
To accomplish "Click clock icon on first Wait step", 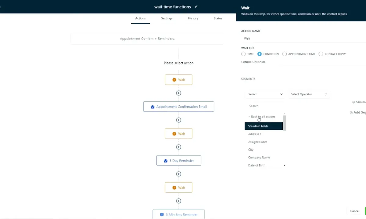I will 174,80.
